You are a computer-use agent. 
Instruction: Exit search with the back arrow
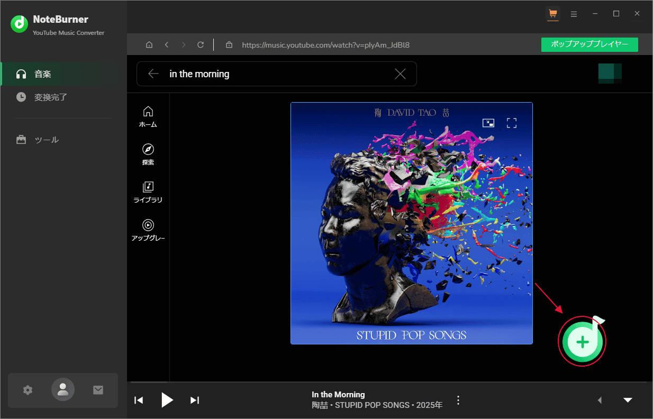(153, 74)
